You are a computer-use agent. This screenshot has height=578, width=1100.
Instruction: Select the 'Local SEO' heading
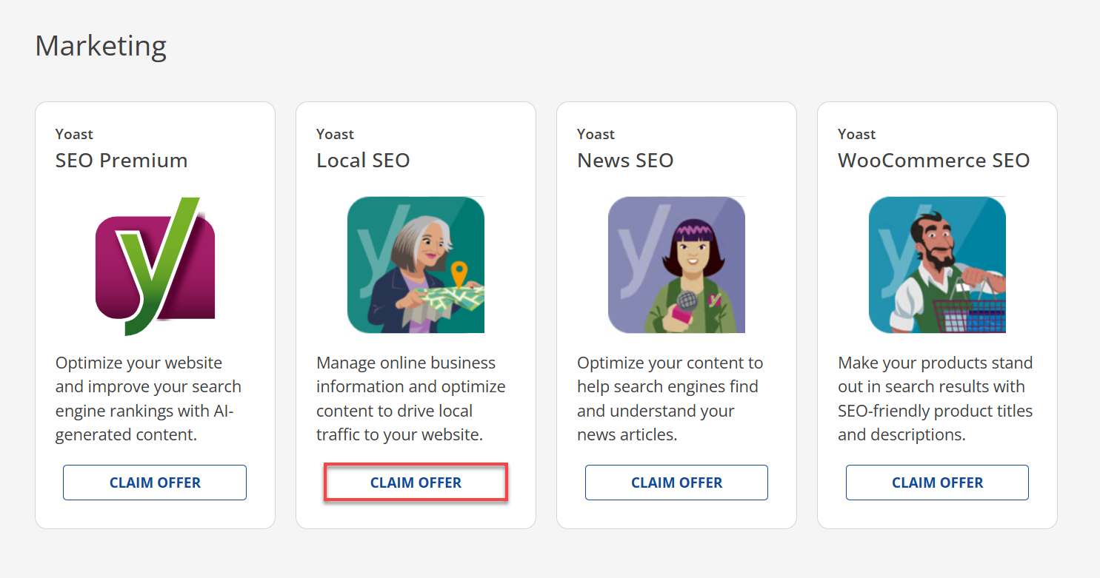[x=363, y=161]
